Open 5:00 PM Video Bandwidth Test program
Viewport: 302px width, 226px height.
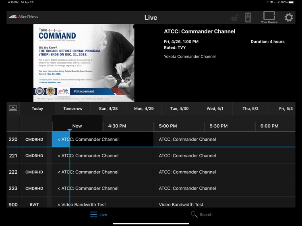point(224,202)
